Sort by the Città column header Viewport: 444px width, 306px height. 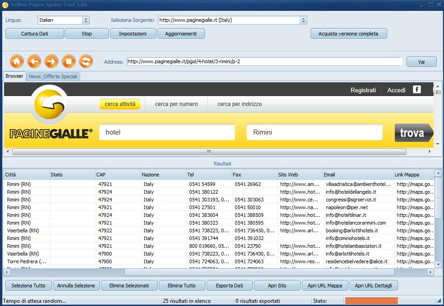click(x=27, y=175)
